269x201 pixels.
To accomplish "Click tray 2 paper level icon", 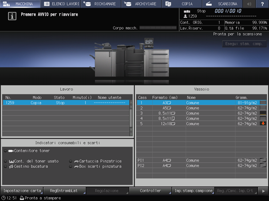I will (x=263, y=108).
